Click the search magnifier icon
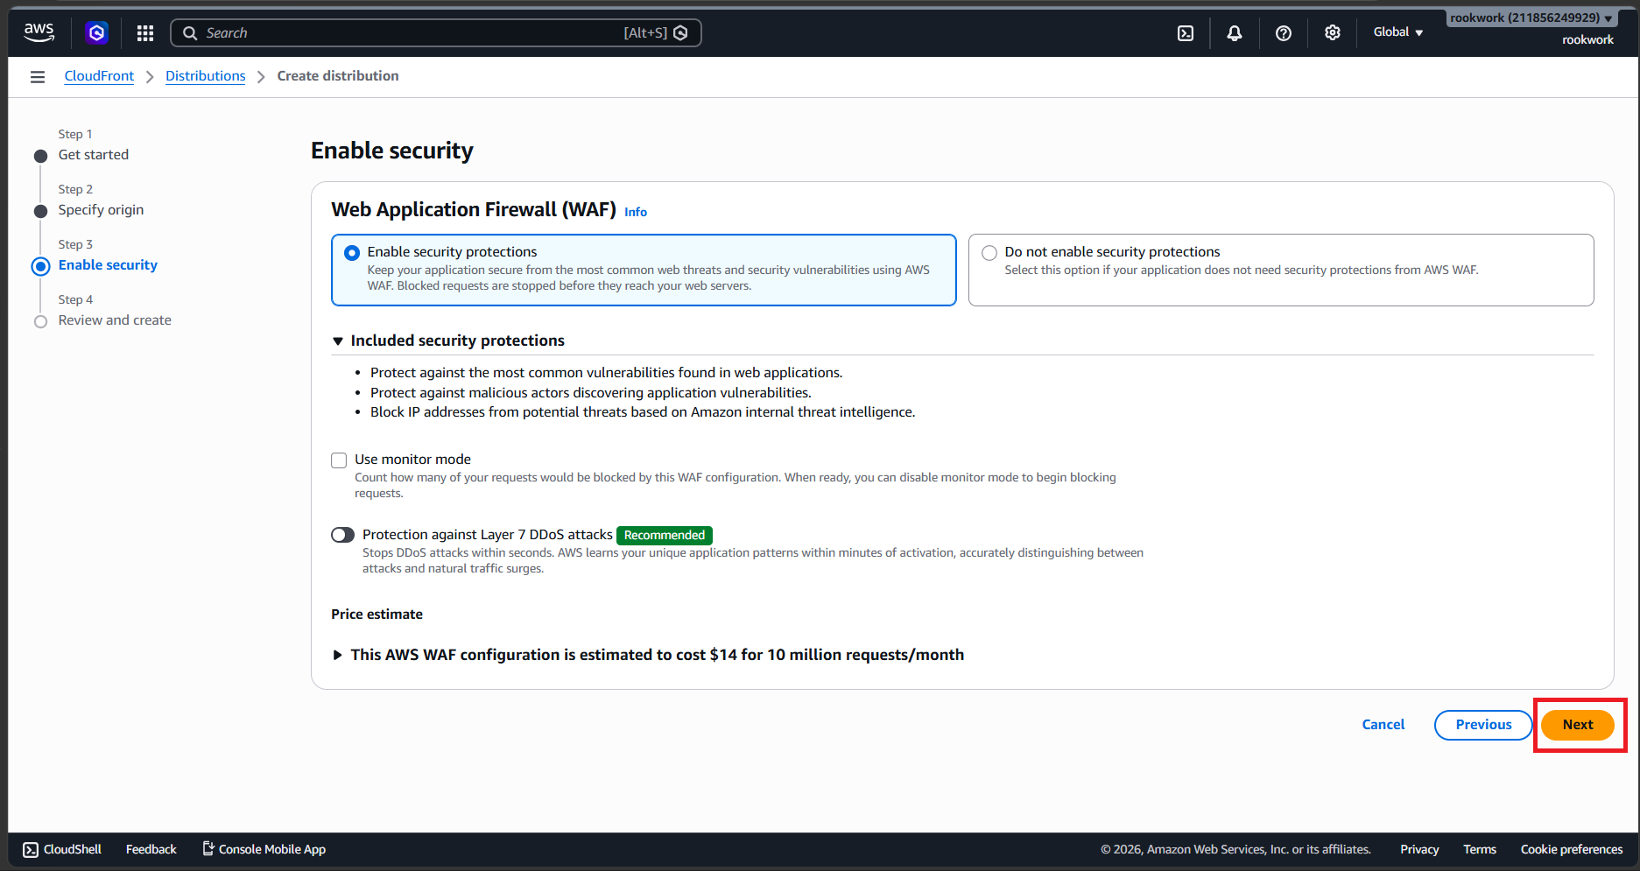This screenshot has width=1640, height=871. (x=190, y=33)
